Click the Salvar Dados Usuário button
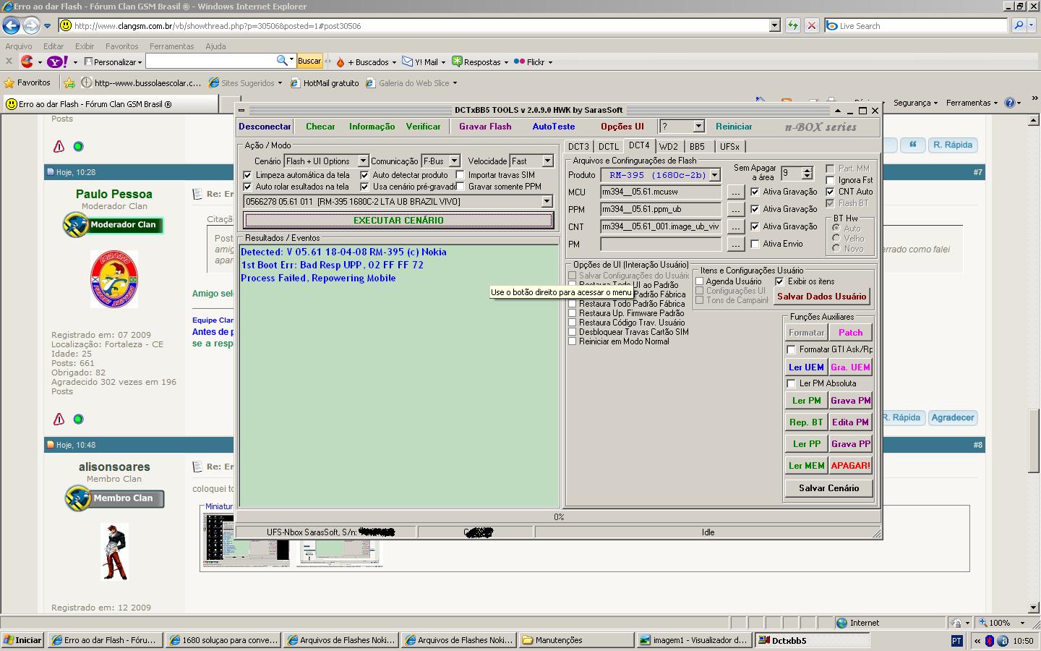The width and height of the screenshot is (1041, 651). click(821, 297)
